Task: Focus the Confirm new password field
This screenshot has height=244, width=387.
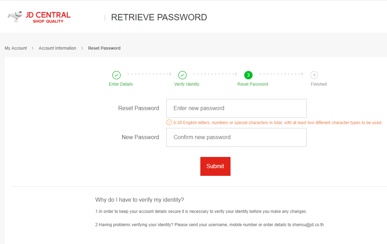Action: point(236,137)
